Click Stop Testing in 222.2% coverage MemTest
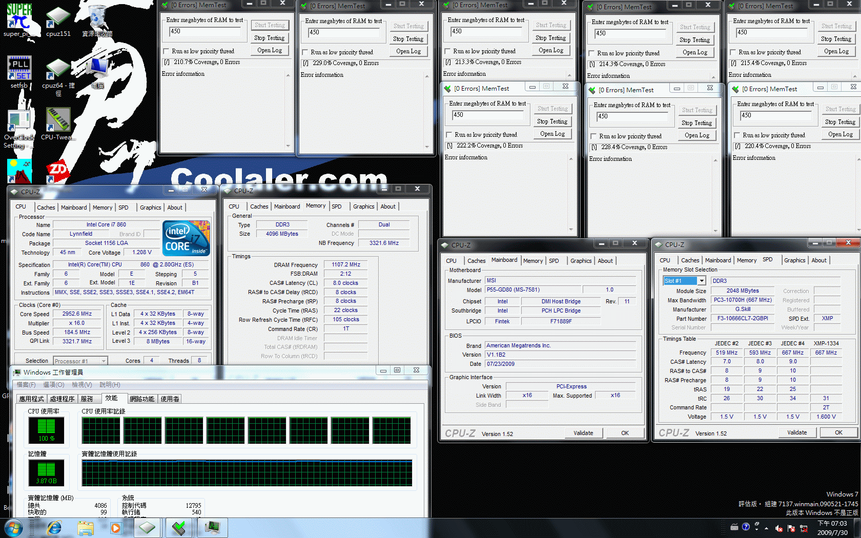861x538 pixels. click(552, 121)
